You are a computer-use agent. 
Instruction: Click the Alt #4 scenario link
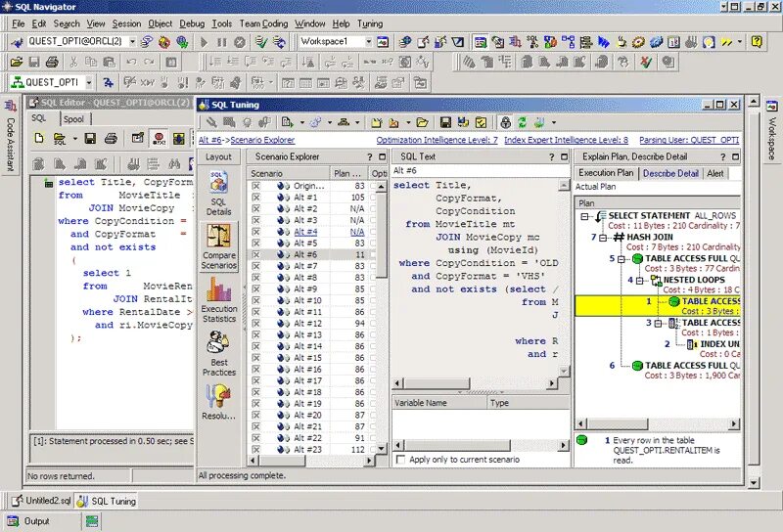[305, 232]
